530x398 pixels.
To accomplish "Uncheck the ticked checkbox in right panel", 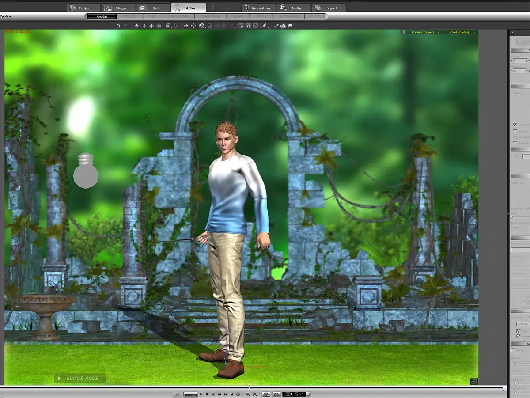I will pos(515,125).
